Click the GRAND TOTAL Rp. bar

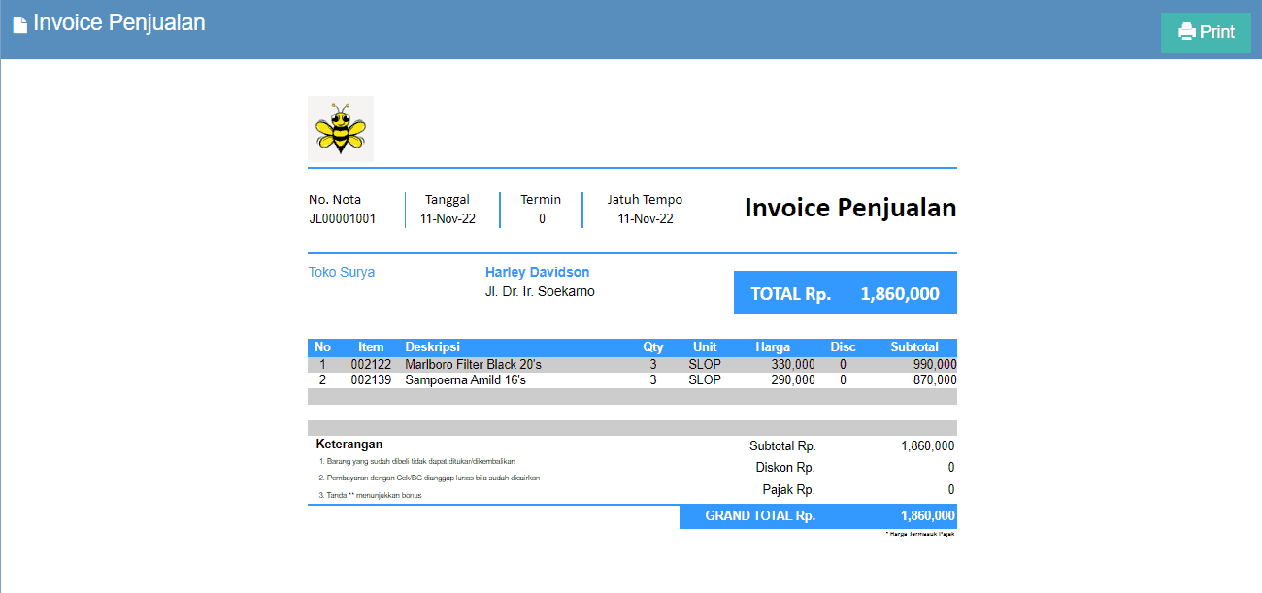pyautogui.click(x=818, y=516)
